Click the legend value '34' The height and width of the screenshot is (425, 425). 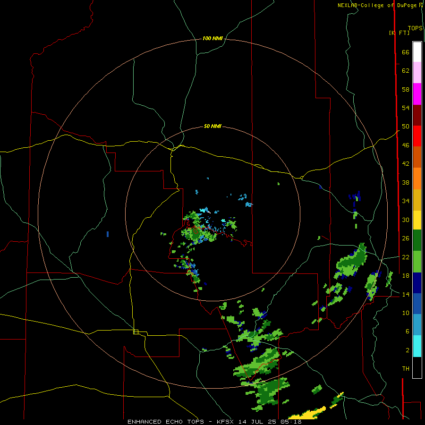[x=406, y=201]
